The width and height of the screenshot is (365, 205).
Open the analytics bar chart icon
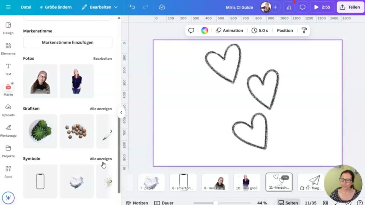(289, 7)
